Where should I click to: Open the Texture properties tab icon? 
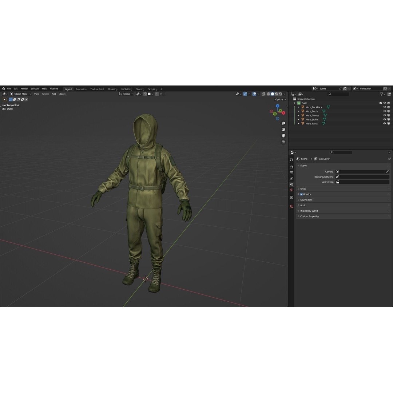(291, 206)
